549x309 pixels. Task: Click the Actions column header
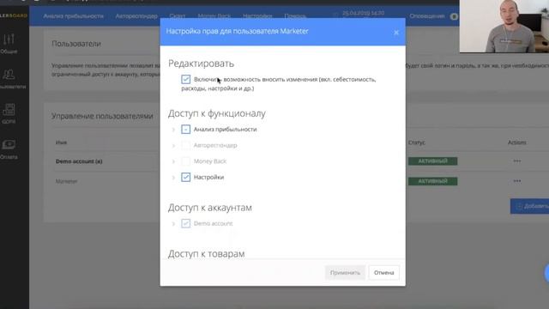[x=516, y=142]
